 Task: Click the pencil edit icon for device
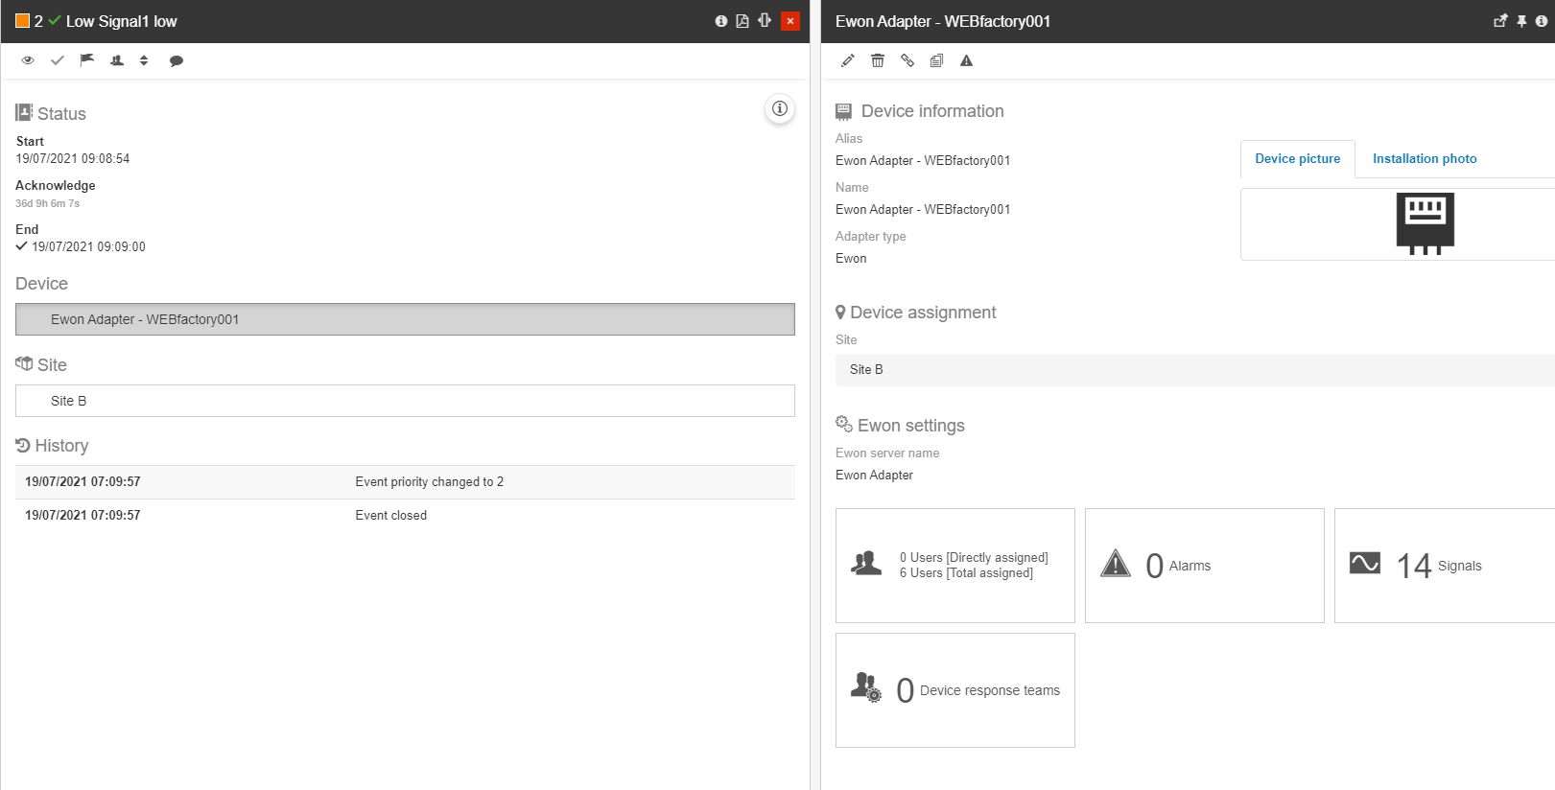pos(848,60)
